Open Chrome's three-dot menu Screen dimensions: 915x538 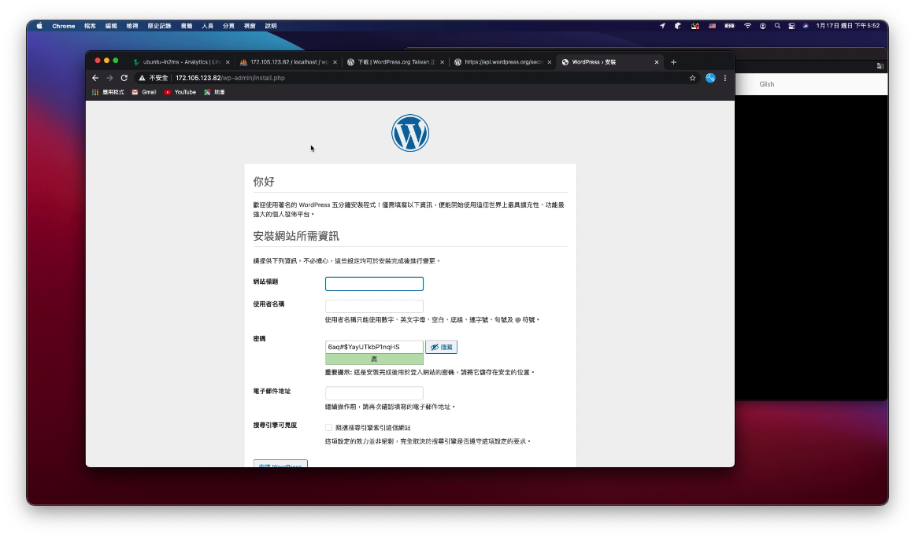click(x=725, y=78)
